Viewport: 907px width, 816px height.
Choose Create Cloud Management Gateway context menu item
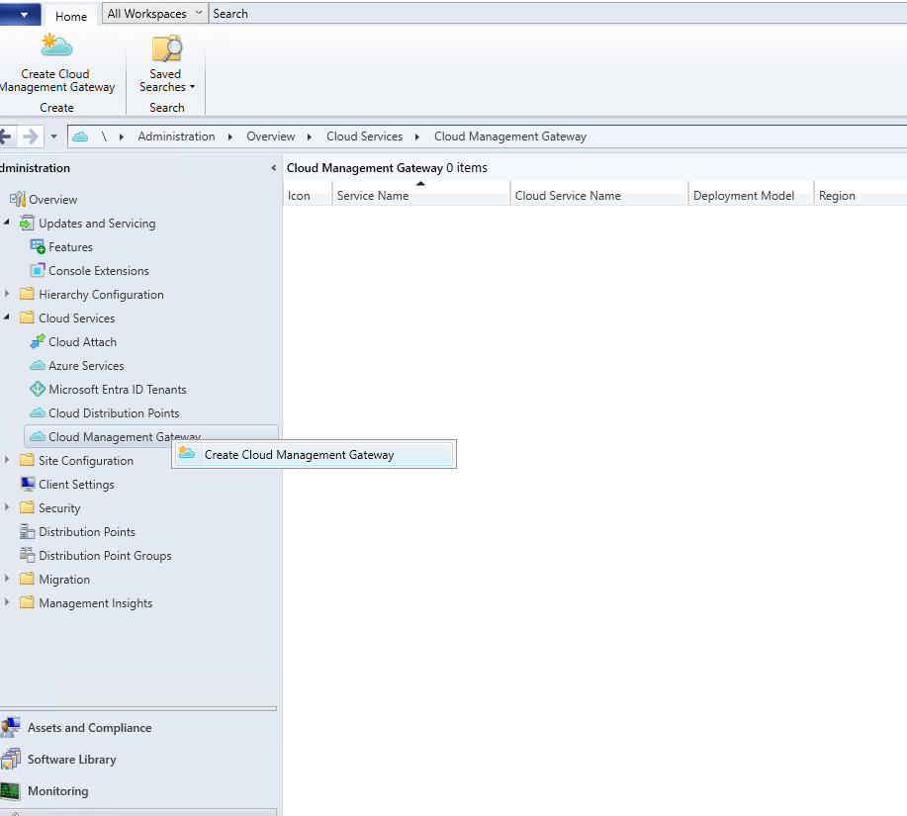(299, 455)
